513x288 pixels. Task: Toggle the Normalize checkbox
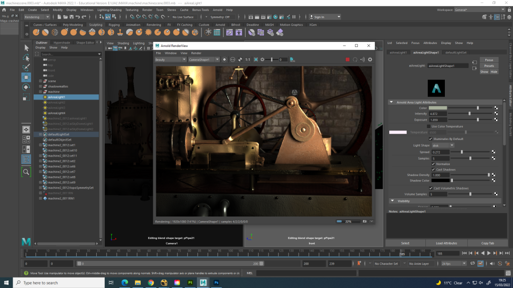click(434, 164)
